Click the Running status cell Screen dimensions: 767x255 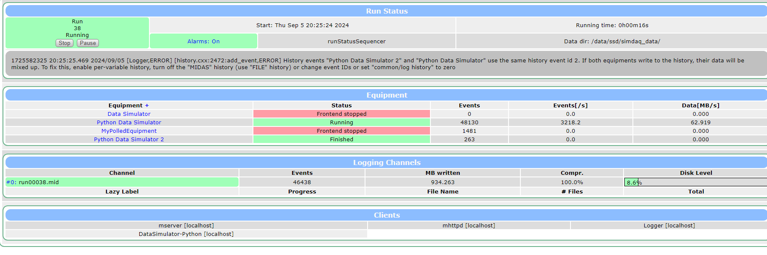click(x=342, y=122)
